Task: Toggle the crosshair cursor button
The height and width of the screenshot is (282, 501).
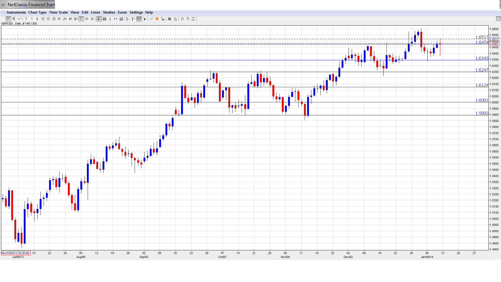Action: point(99,19)
